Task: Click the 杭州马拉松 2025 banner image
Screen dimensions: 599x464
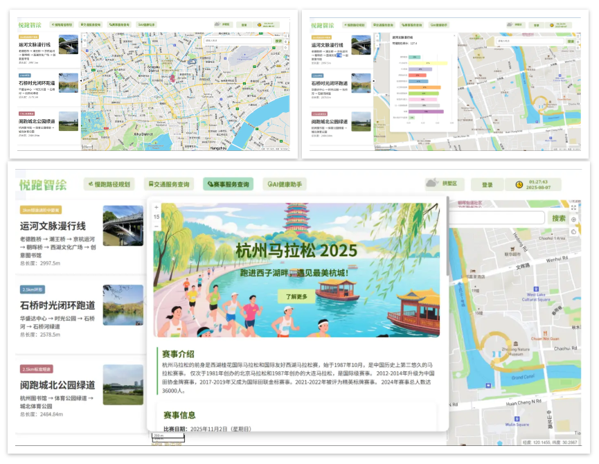Action: (296, 269)
